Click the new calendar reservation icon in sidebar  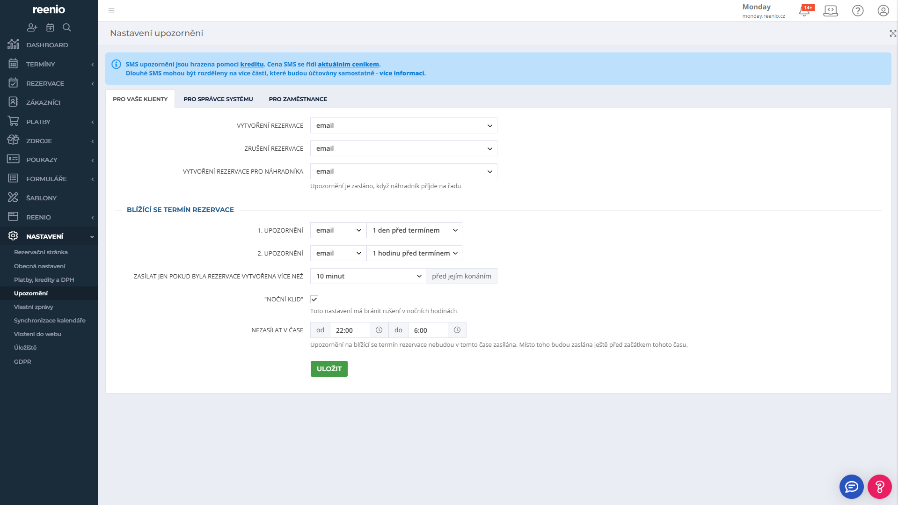click(50, 28)
